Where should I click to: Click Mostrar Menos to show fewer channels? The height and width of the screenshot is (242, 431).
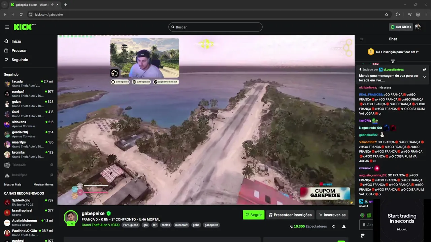43,185
